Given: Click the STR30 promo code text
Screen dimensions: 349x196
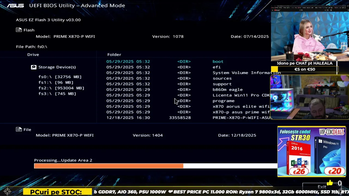Looking at the screenshot, I should [300, 137].
